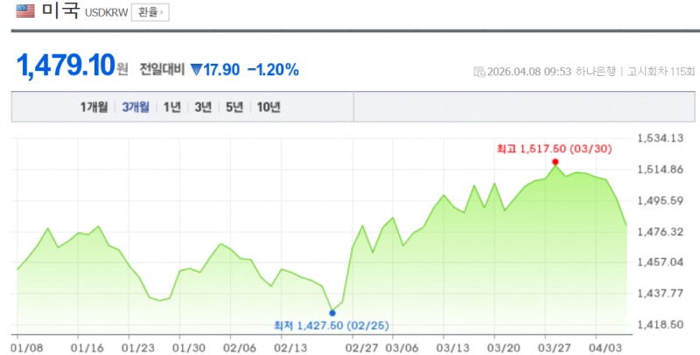Viewport: 700px width, 355px height.
Task: Open the 환율 button next to USDKRW
Action: click(x=150, y=12)
